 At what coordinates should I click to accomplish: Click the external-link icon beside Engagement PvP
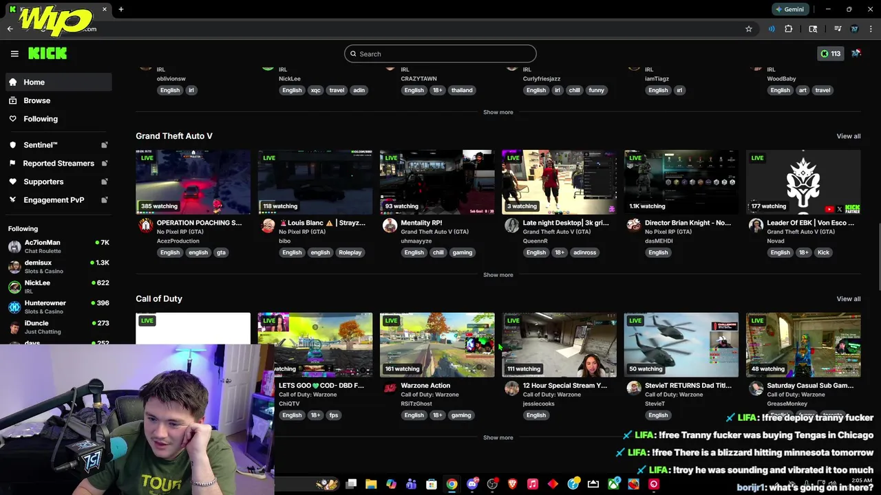pyautogui.click(x=105, y=200)
